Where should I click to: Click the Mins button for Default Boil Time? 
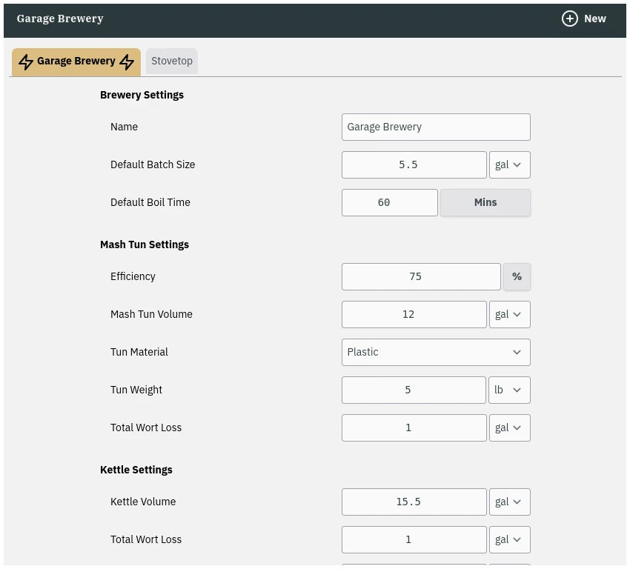coord(485,202)
